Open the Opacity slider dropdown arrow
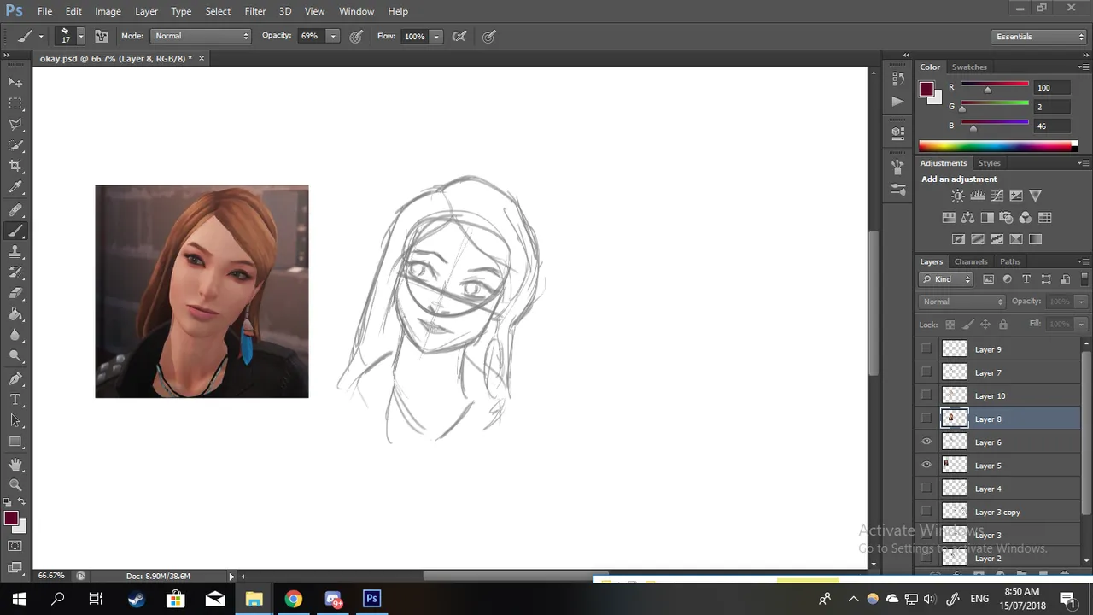Viewport: 1093px width, 615px height. pos(333,36)
